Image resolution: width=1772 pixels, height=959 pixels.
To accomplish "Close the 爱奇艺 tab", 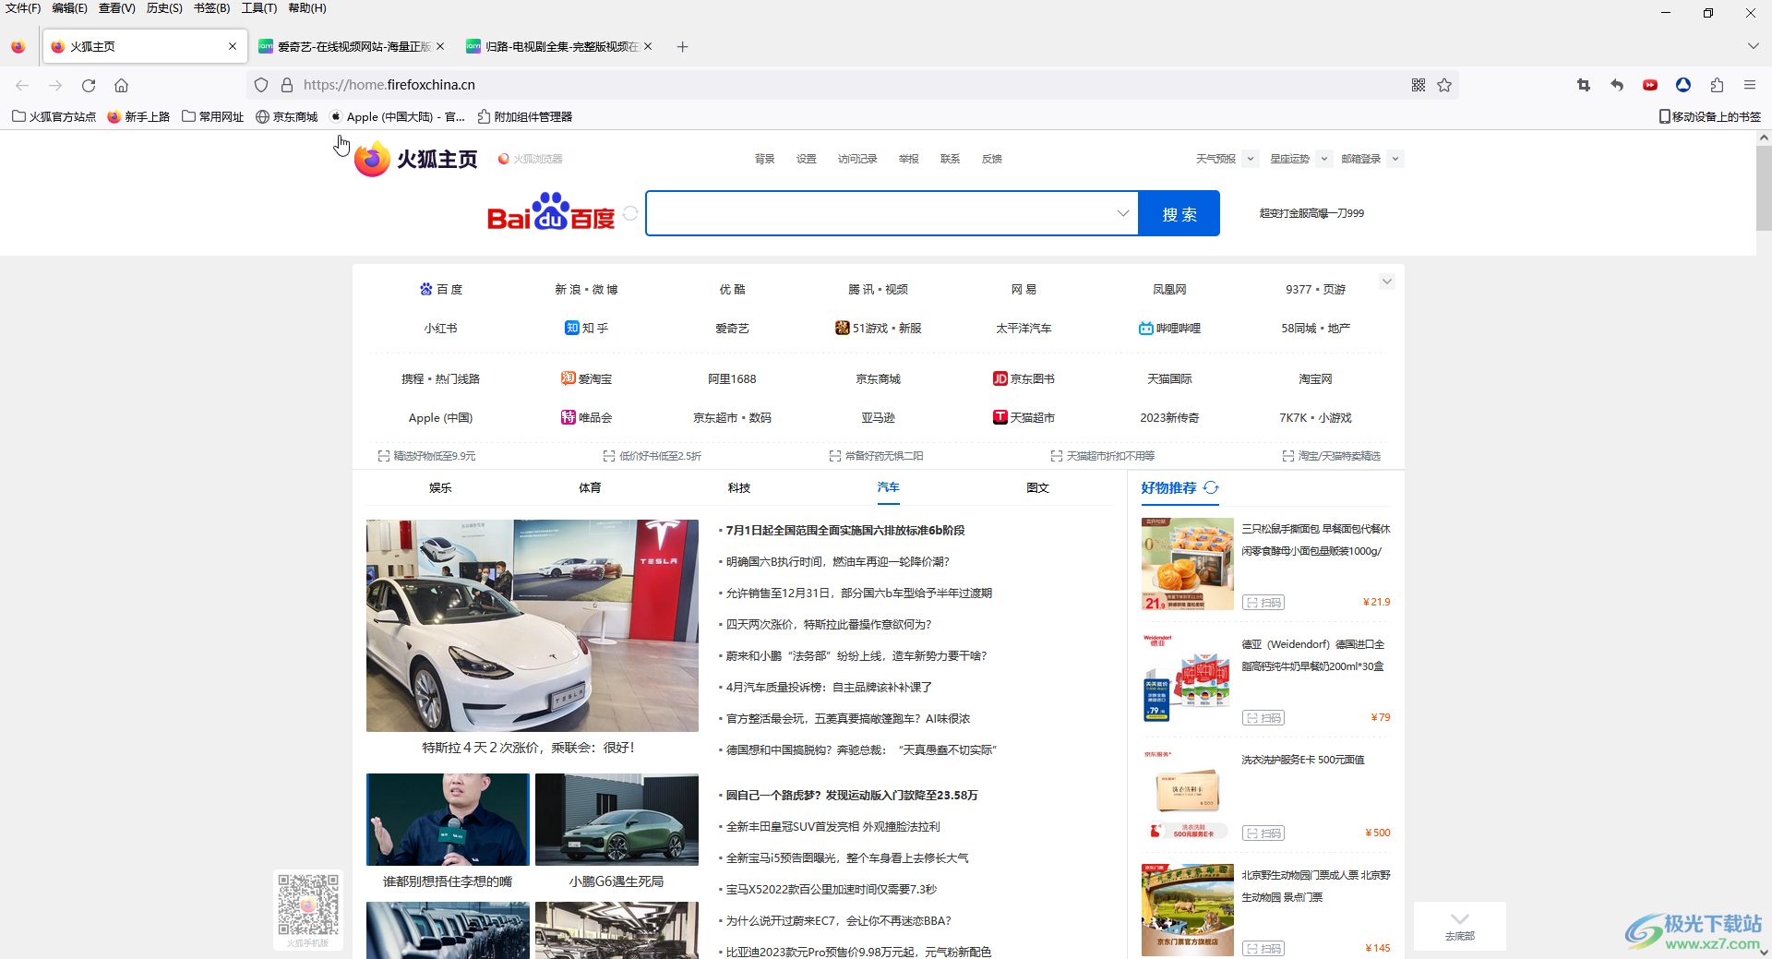I will coord(440,46).
